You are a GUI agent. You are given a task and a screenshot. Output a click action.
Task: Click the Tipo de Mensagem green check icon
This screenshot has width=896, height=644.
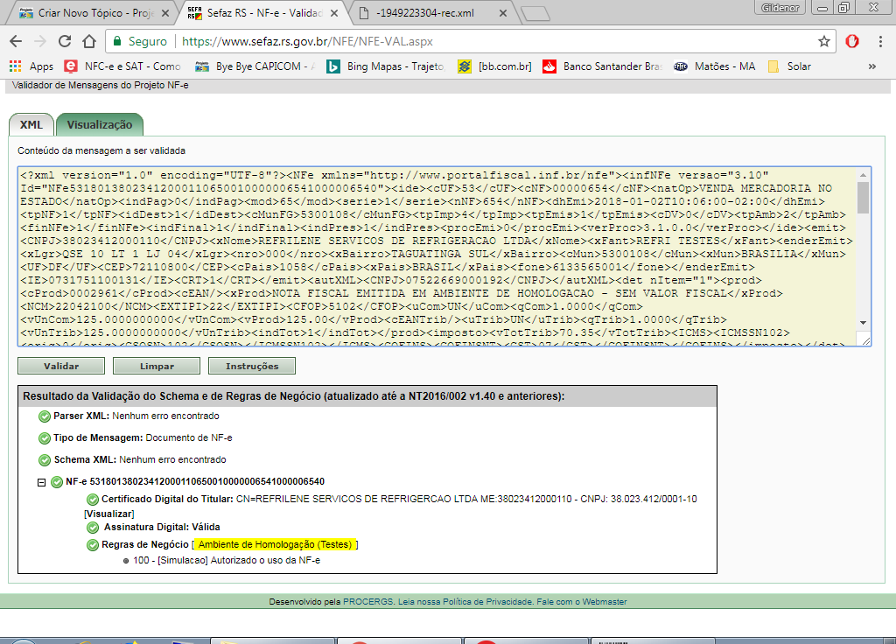pos(44,438)
